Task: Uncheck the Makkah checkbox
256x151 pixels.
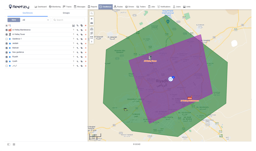Action: point(6,48)
